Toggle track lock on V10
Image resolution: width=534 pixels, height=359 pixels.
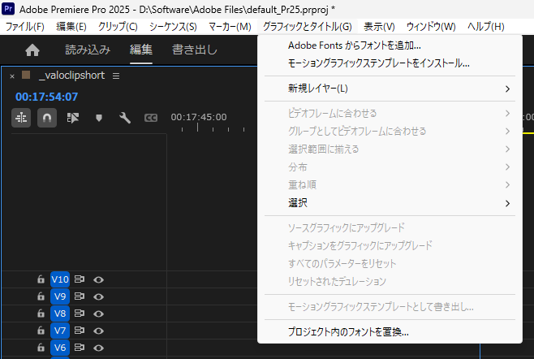41,279
